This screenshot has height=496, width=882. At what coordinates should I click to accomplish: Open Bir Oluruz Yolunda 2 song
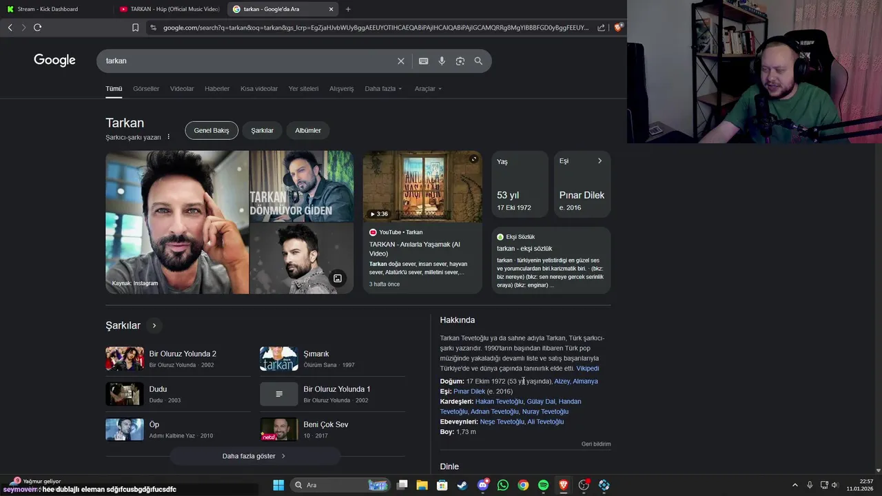(178, 359)
